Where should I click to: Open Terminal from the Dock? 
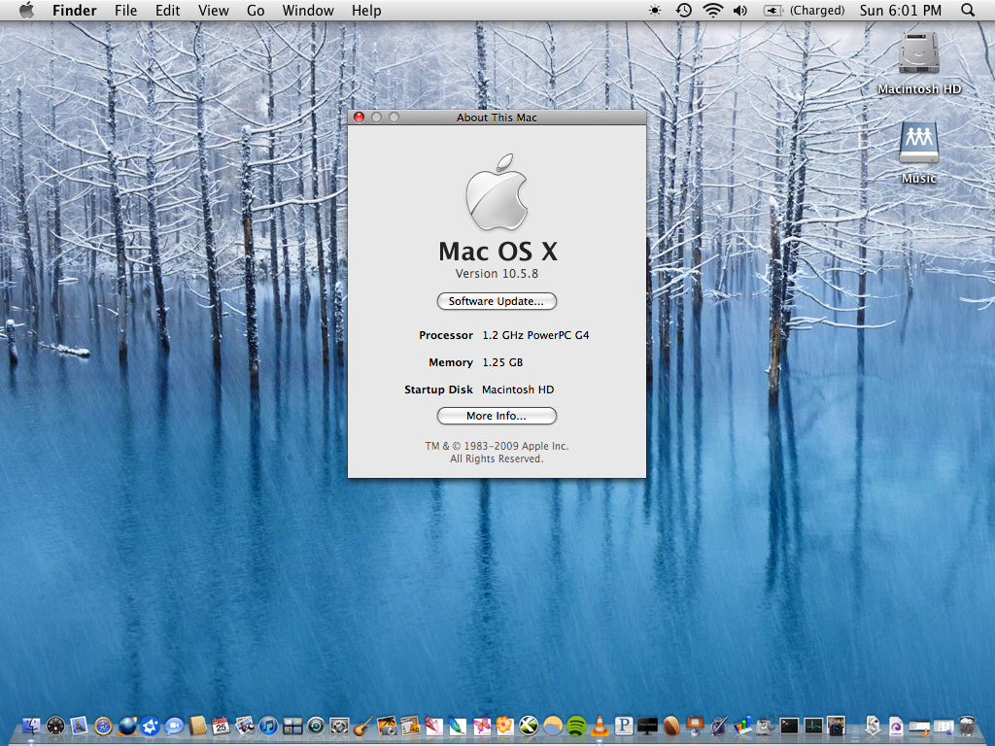point(789,726)
